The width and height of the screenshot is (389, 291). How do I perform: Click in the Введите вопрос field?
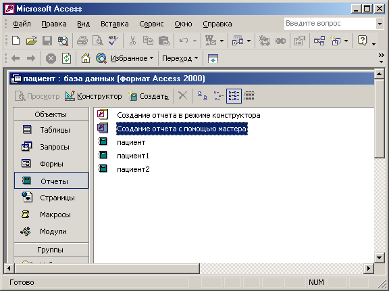(330, 24)
